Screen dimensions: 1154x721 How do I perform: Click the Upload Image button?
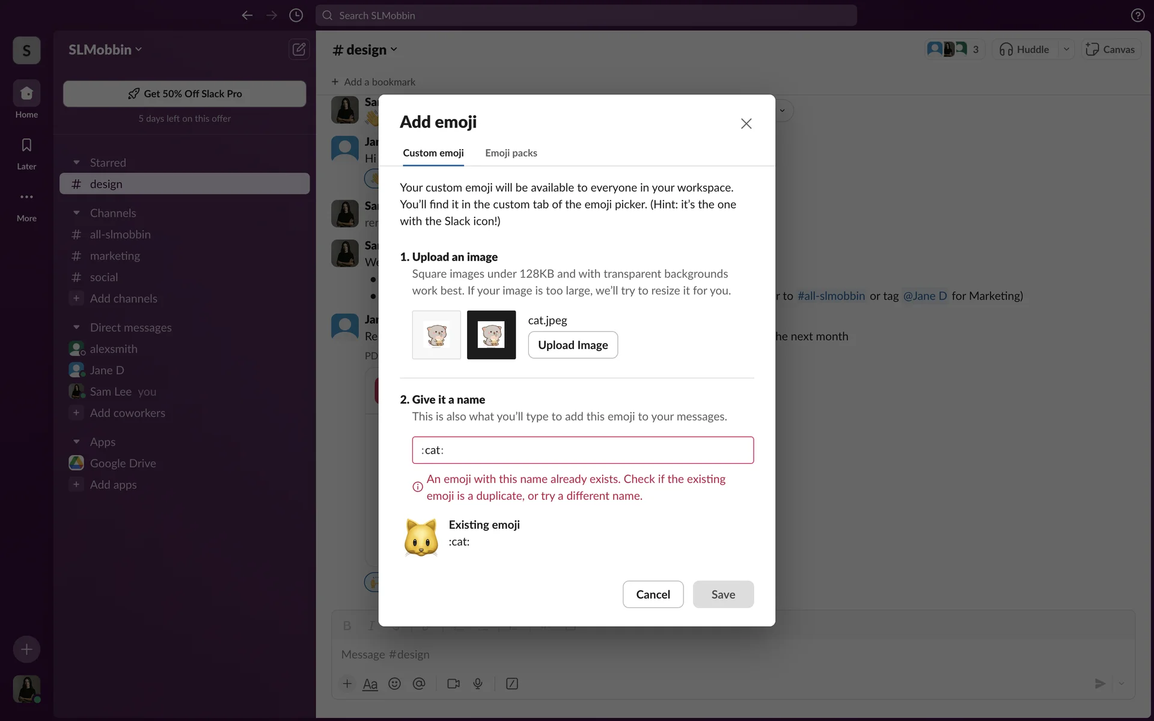click(x=572, y=345)
